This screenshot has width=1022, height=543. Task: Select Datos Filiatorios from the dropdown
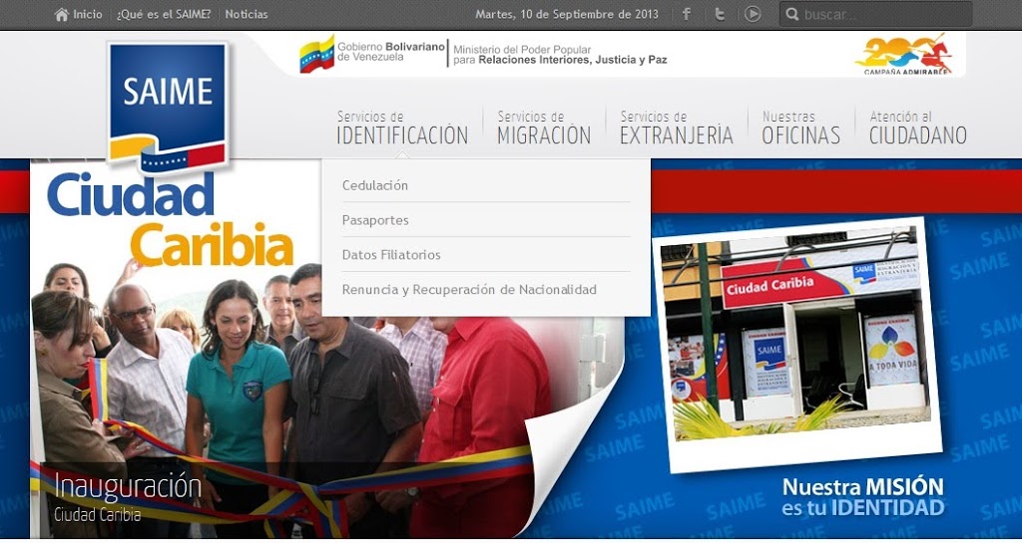pyautogui.click(x=391, y=255)
